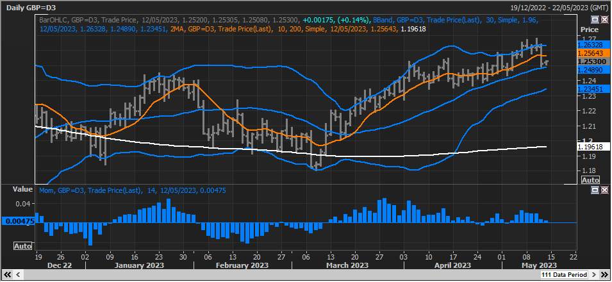612x282 pixels.
Task: Click the Daily GBP=D3 chart title
Action: [31, 8]
